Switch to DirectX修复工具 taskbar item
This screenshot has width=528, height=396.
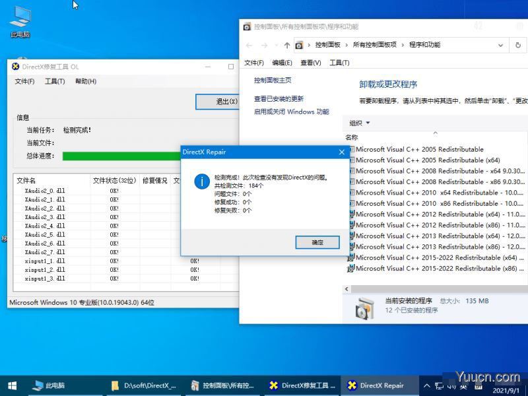[x=302, y=386]
